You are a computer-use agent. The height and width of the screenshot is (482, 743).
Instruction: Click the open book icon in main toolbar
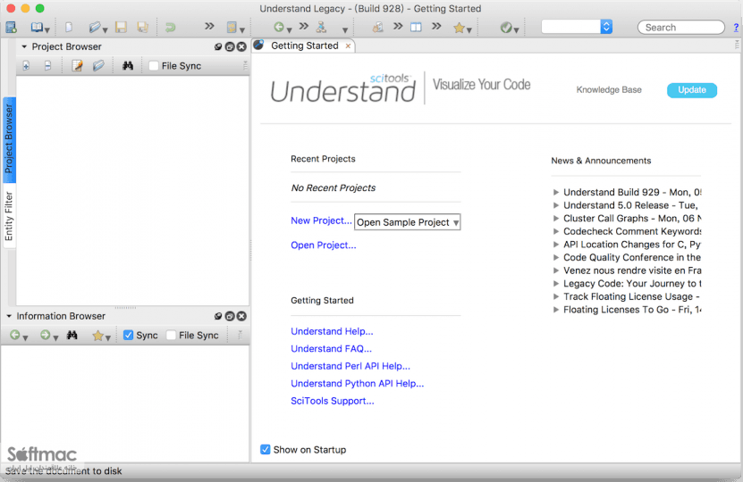coord(37,28)
